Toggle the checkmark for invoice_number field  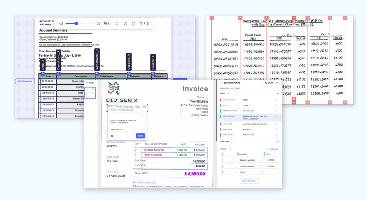coord(276,100)
